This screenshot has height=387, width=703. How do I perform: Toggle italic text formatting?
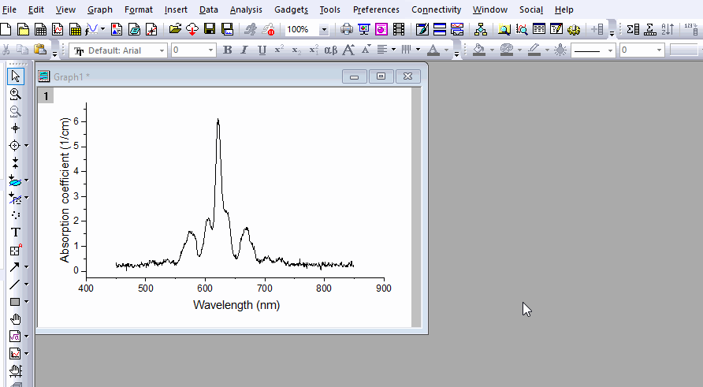click(244, 50)
